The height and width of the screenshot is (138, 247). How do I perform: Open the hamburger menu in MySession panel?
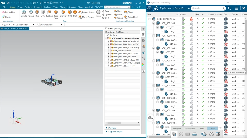pos(237,8)
